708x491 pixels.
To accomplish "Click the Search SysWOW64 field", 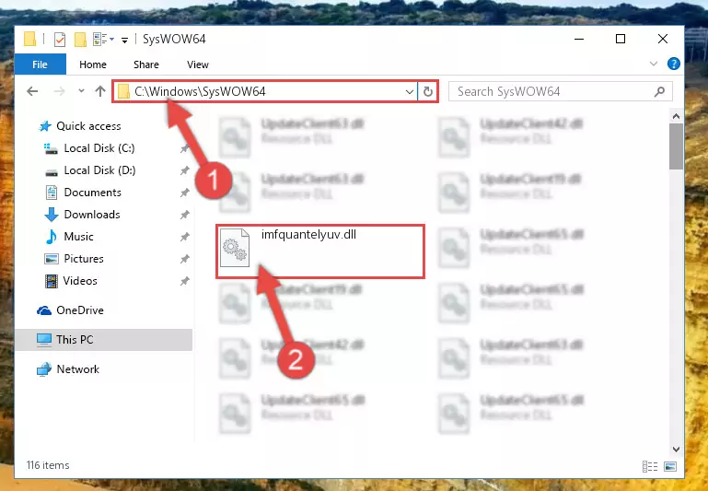I will 561,92.
